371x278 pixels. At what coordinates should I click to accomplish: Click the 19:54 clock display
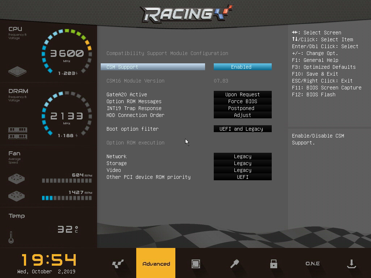49,260
